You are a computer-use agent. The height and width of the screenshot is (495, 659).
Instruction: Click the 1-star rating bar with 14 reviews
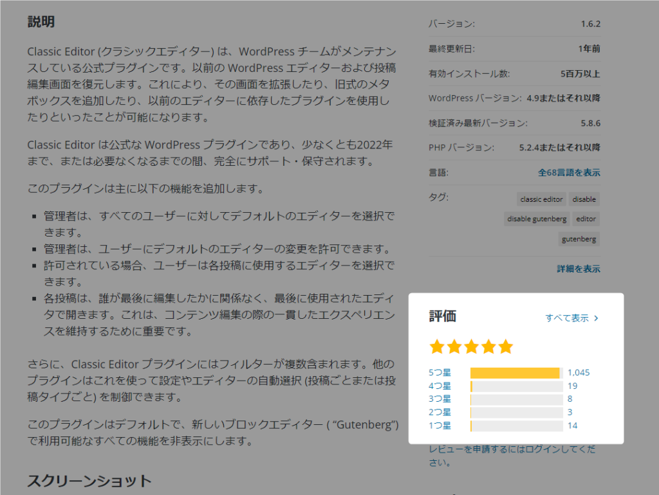516,426
